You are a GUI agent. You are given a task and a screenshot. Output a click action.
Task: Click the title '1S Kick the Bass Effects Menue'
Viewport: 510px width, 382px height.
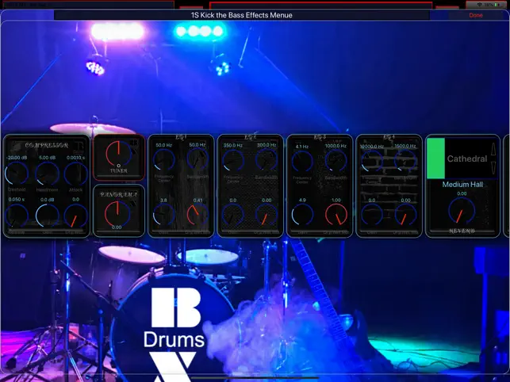click(242, 15)
